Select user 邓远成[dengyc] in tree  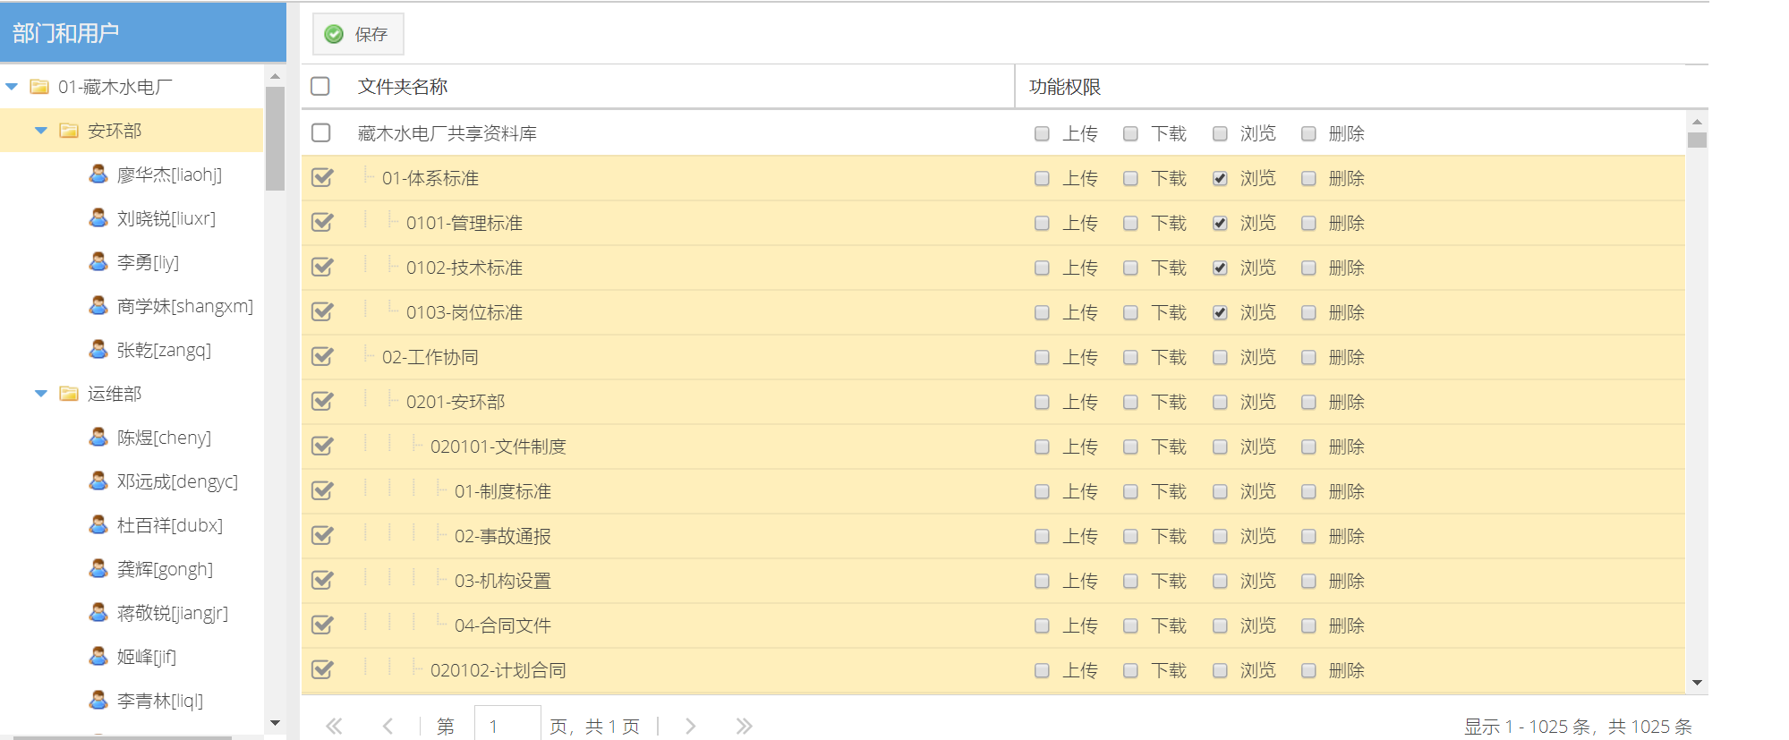point(177,481)
